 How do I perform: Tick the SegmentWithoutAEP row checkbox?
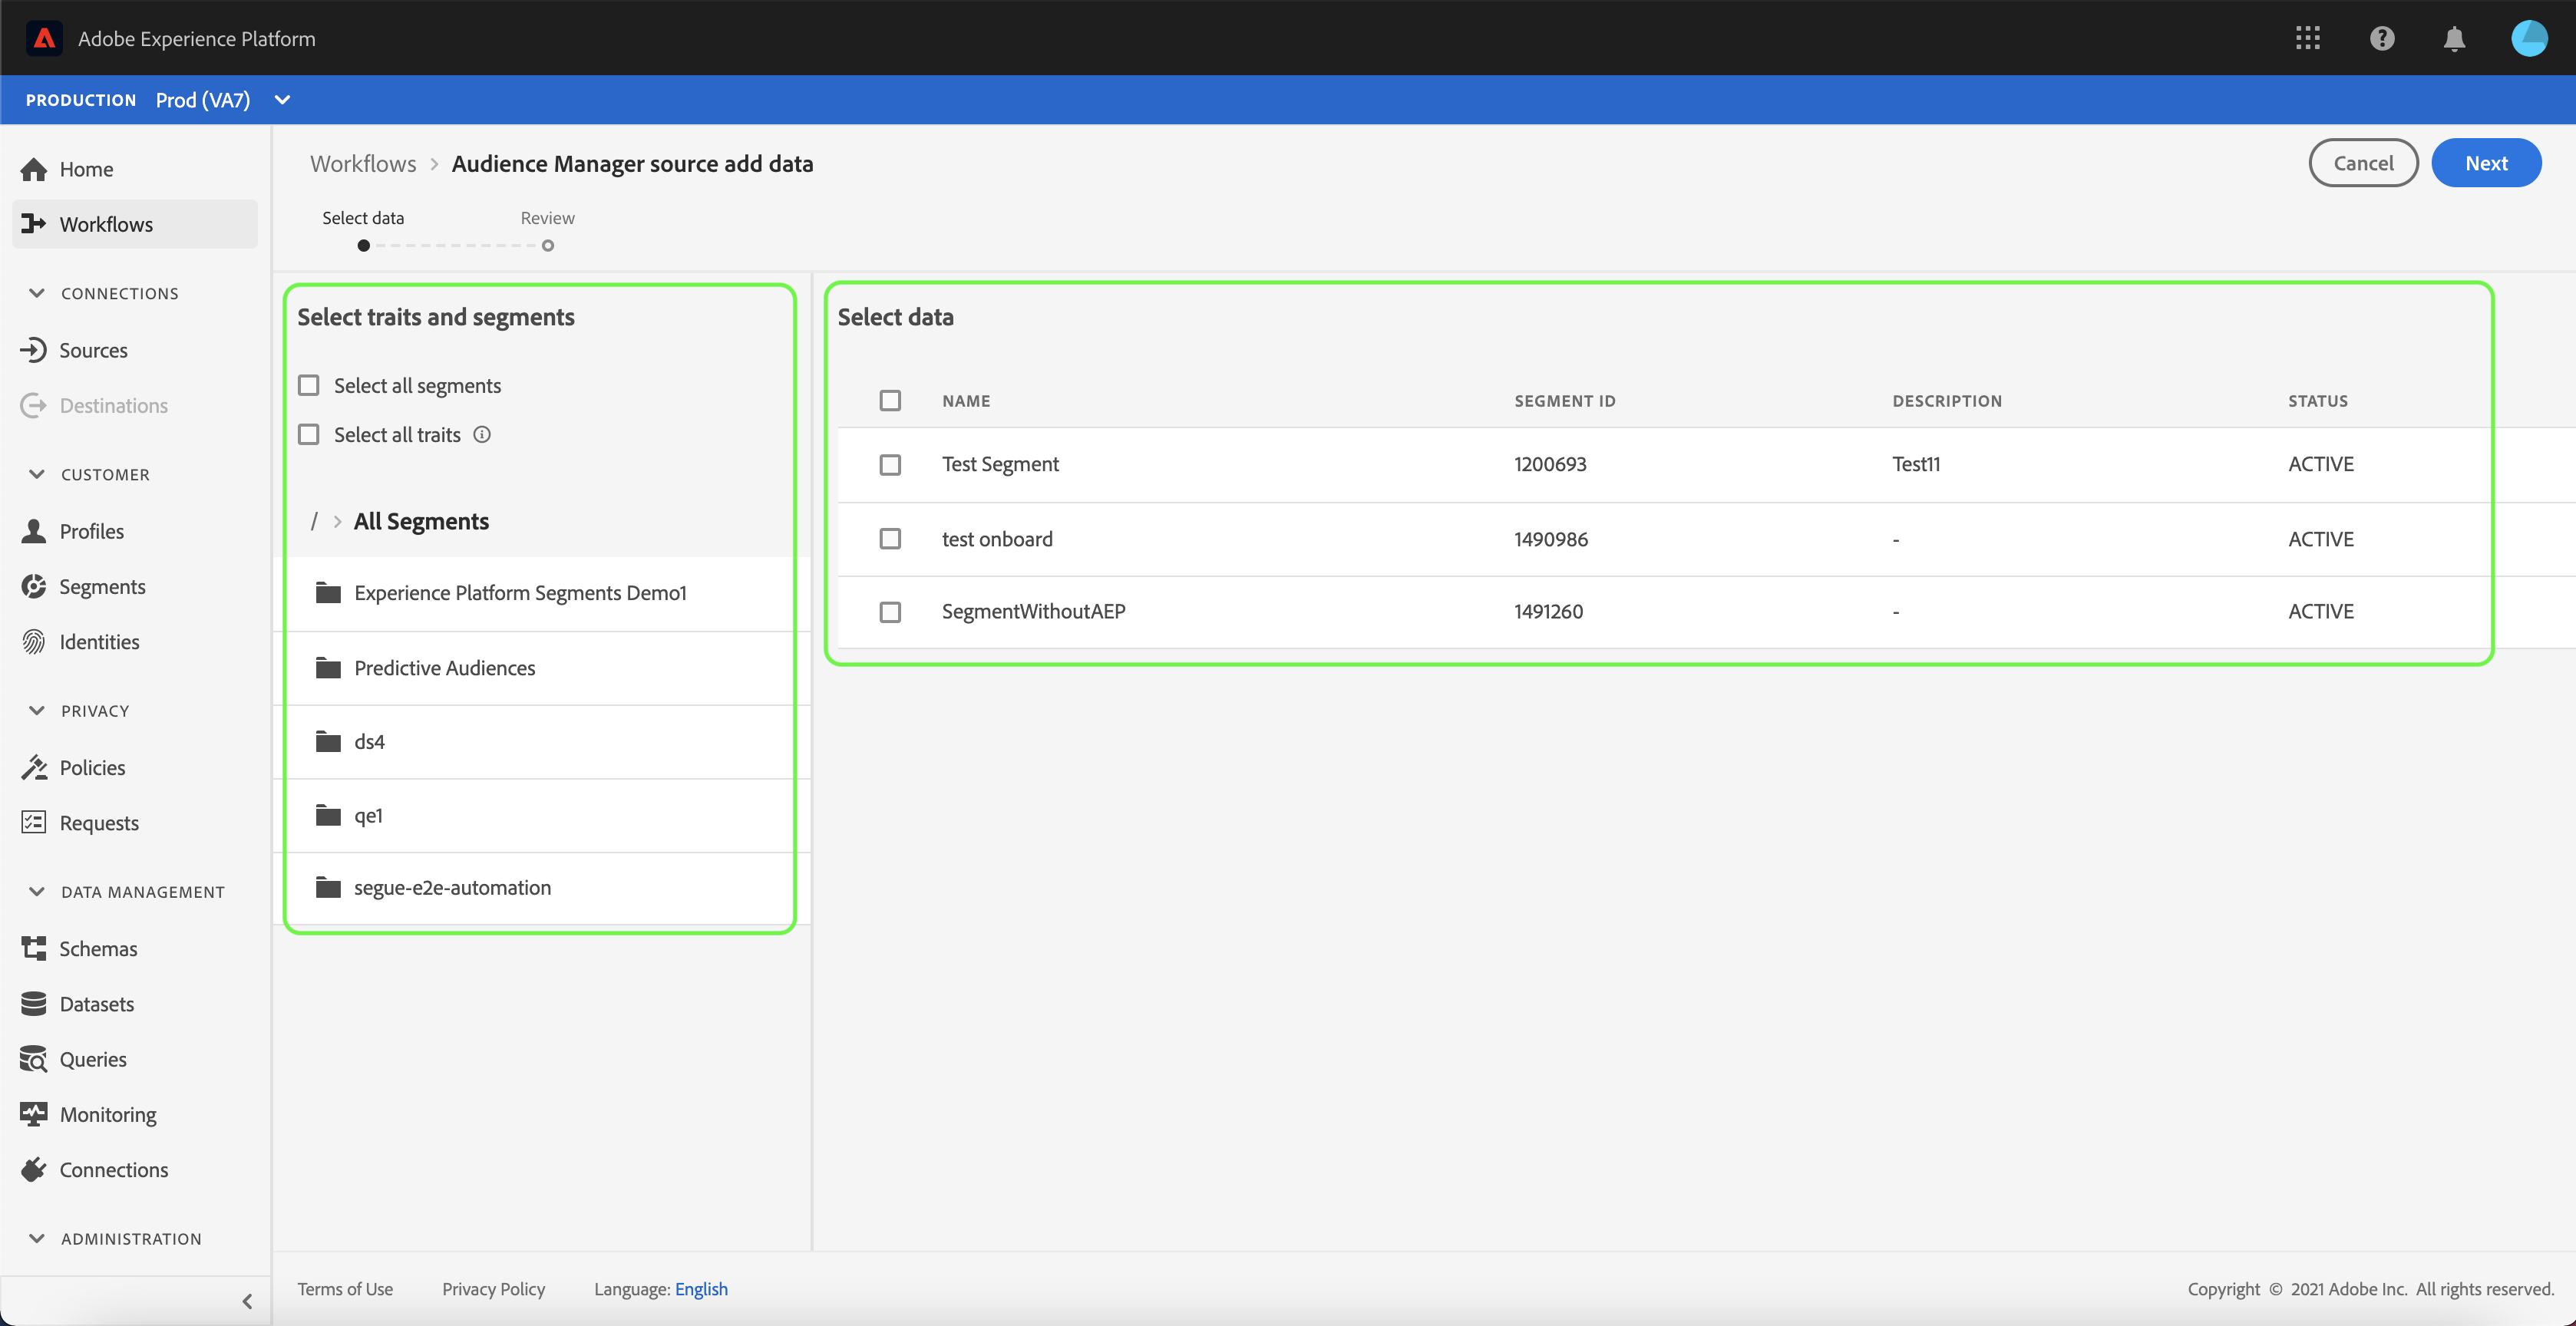890,611
